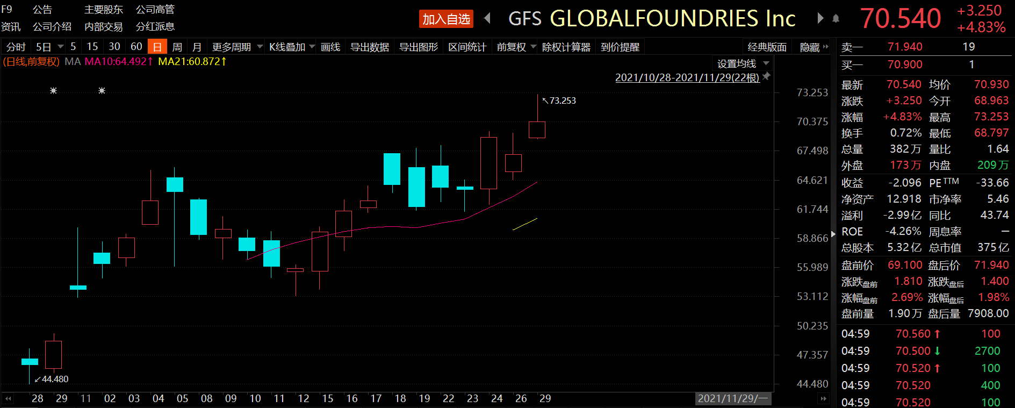
Task: Click the chart scroll-left arrow beside date 28
Action: (8, 398)
